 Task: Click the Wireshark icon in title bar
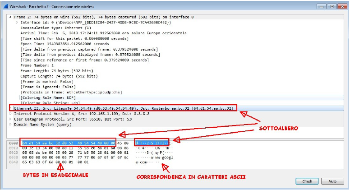coord(5,5)
